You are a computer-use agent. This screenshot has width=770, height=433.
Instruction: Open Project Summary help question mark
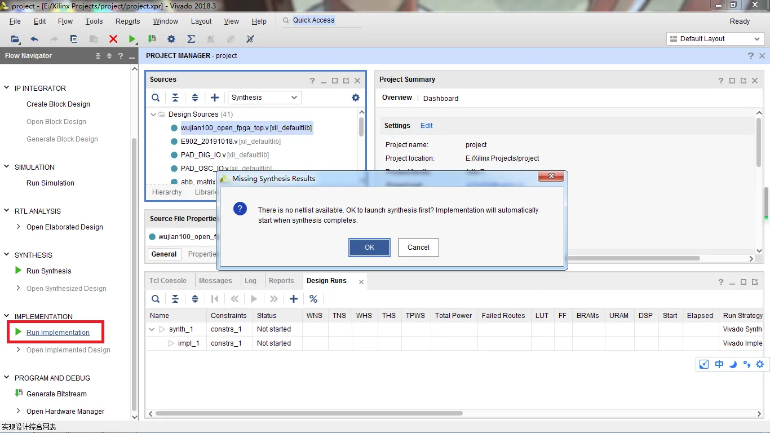tap(721, 81)
